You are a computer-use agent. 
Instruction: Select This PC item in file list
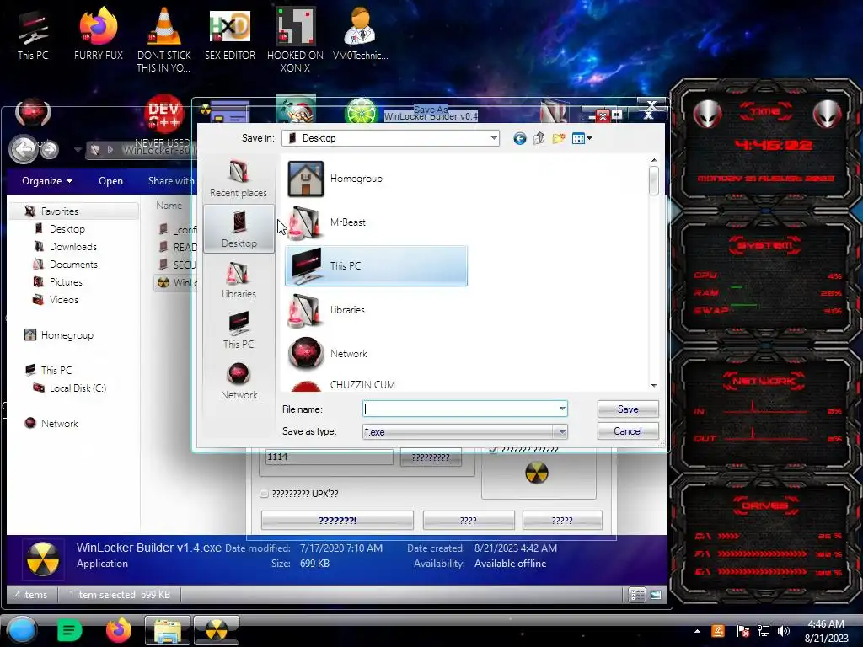tap(376, 265)
